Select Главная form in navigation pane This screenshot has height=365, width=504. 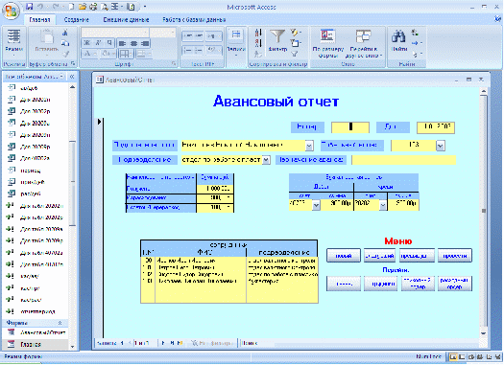coord(36,344)
